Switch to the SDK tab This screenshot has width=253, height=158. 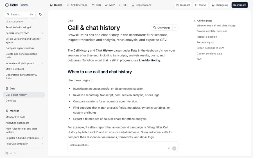coord(96,5)
